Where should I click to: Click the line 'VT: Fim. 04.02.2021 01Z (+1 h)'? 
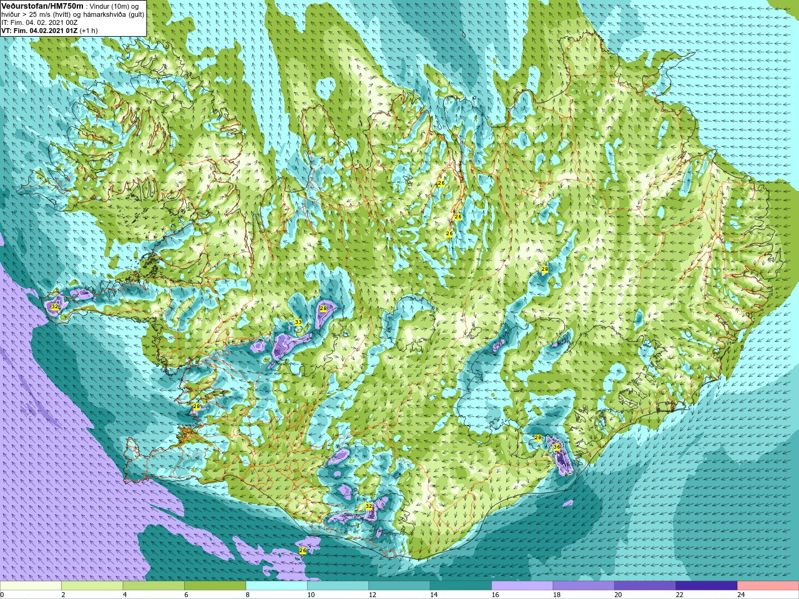pos(49,31)
